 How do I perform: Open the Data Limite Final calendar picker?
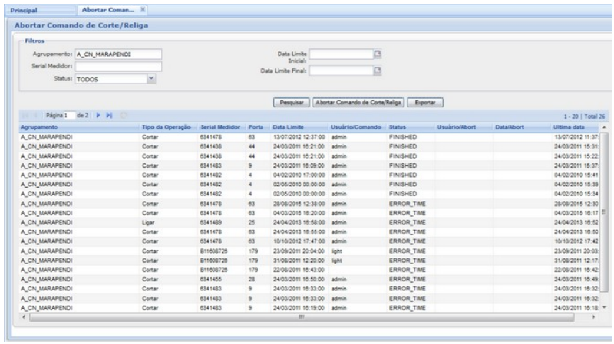point(379,71)
